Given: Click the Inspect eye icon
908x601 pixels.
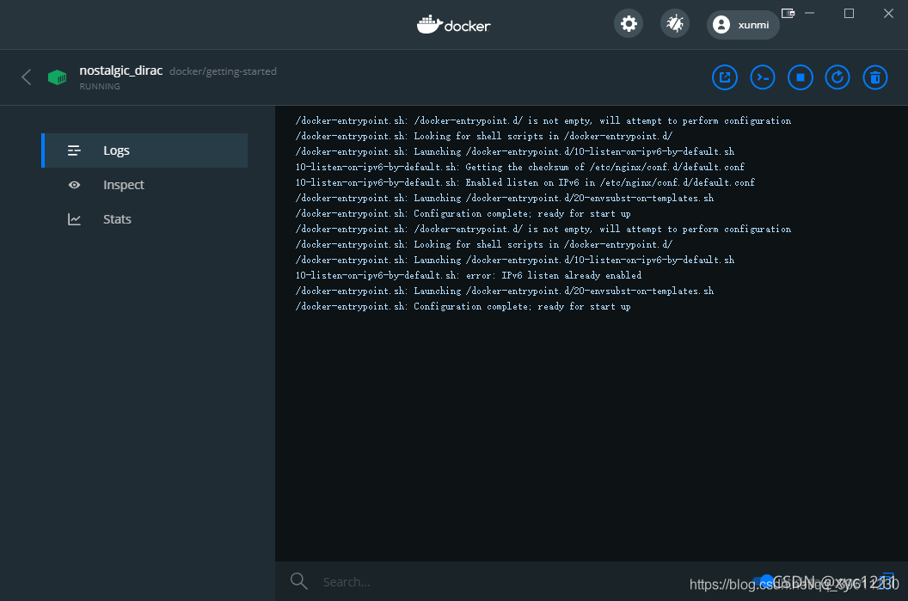Looking at the screenshot, I should point(74,185).
